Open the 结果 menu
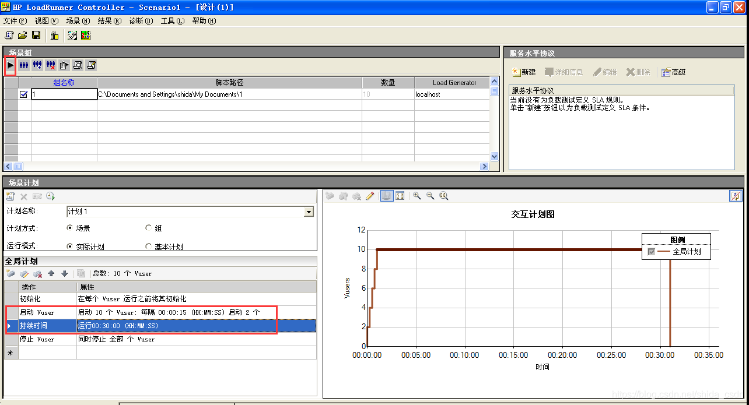The image size is (749, 405). [110, 21]
